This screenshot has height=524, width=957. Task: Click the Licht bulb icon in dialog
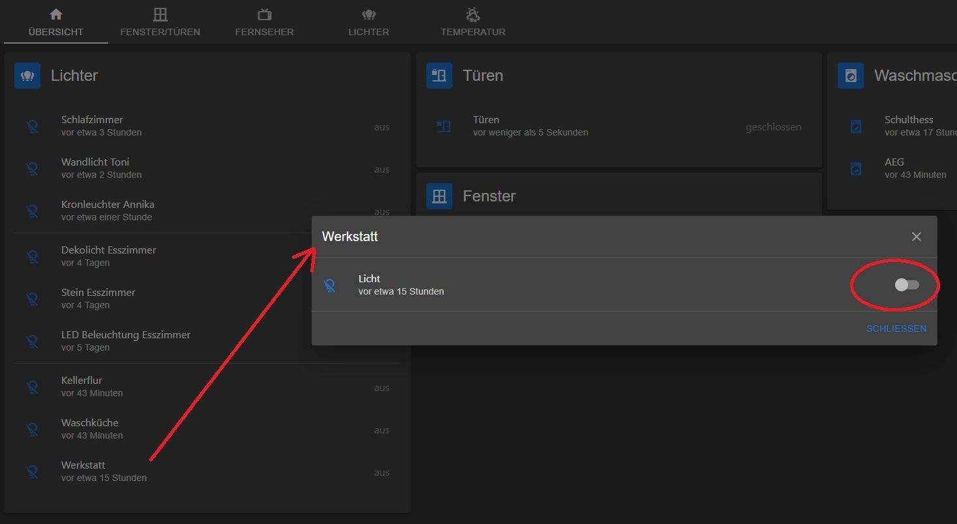(330, 285)
